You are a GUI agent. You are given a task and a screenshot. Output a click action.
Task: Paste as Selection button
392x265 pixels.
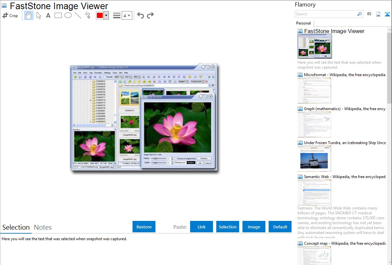point(227,227)
